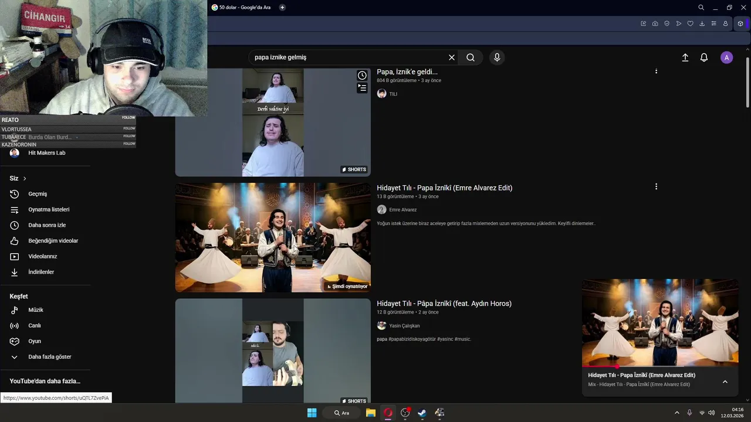
Task: Take a snapshot with Opera camera icon
Action: pos(655,23)
